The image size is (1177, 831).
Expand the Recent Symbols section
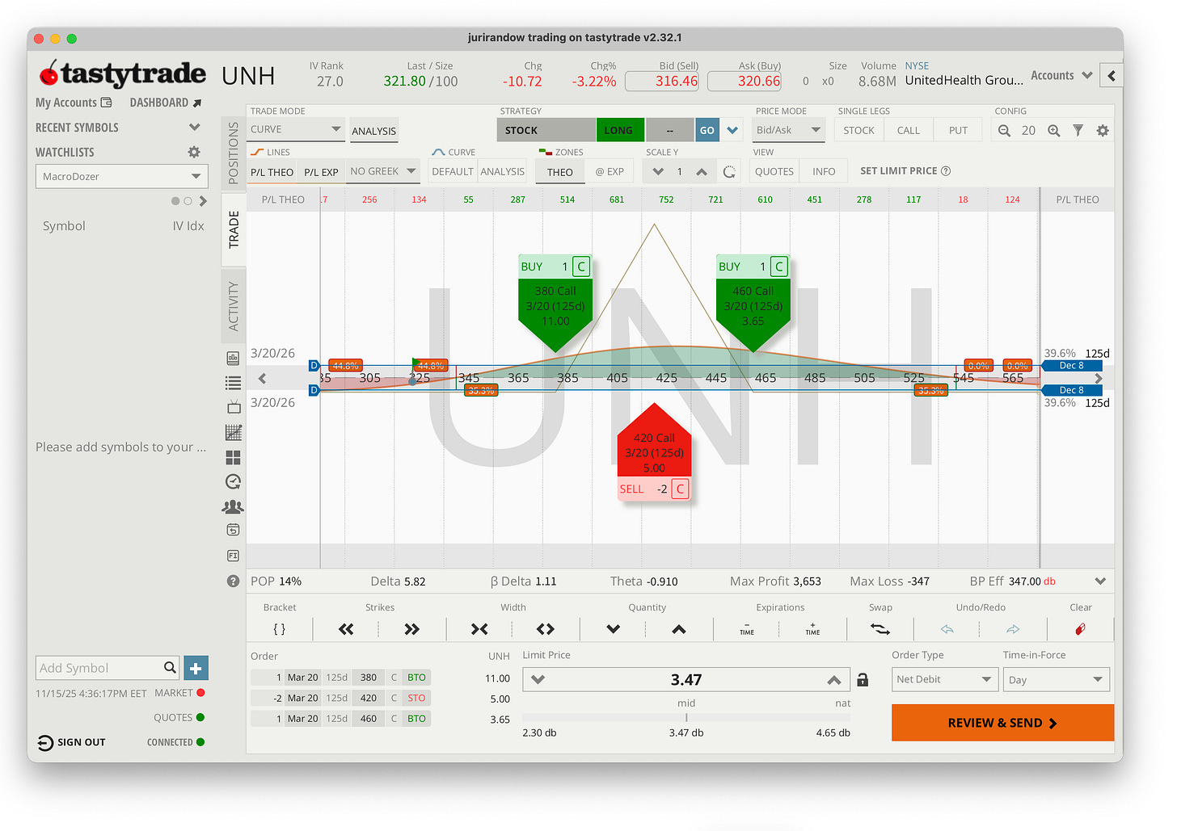[194, 128]
